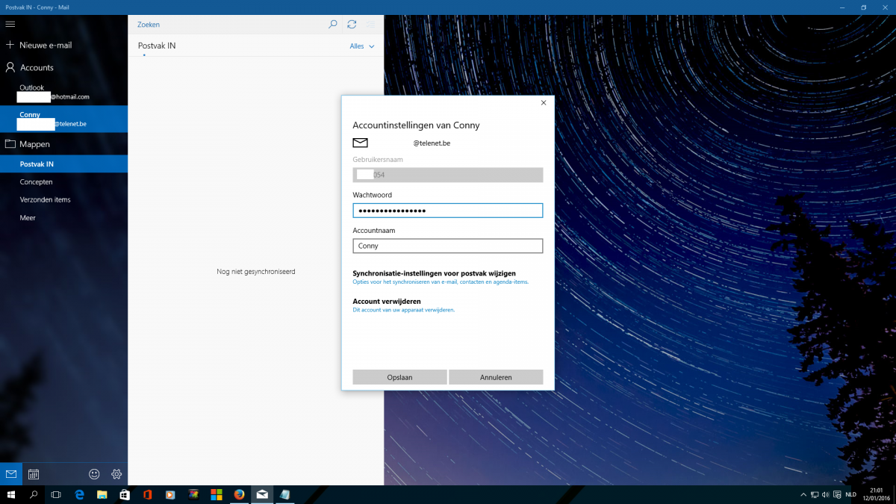Launch Microsoft Edge from taskbar

coord(79,494)
